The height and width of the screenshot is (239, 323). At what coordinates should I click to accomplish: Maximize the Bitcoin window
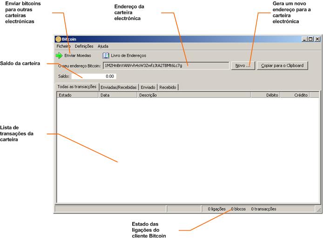pos(310,39)
